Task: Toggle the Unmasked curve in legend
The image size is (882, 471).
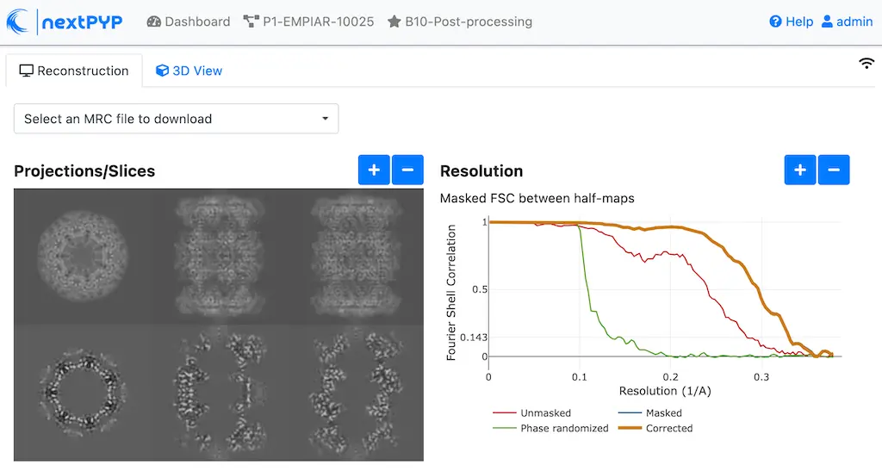Action: tap(544, 413)
